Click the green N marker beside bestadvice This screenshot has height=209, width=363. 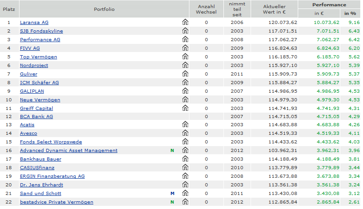pos(172,202)
